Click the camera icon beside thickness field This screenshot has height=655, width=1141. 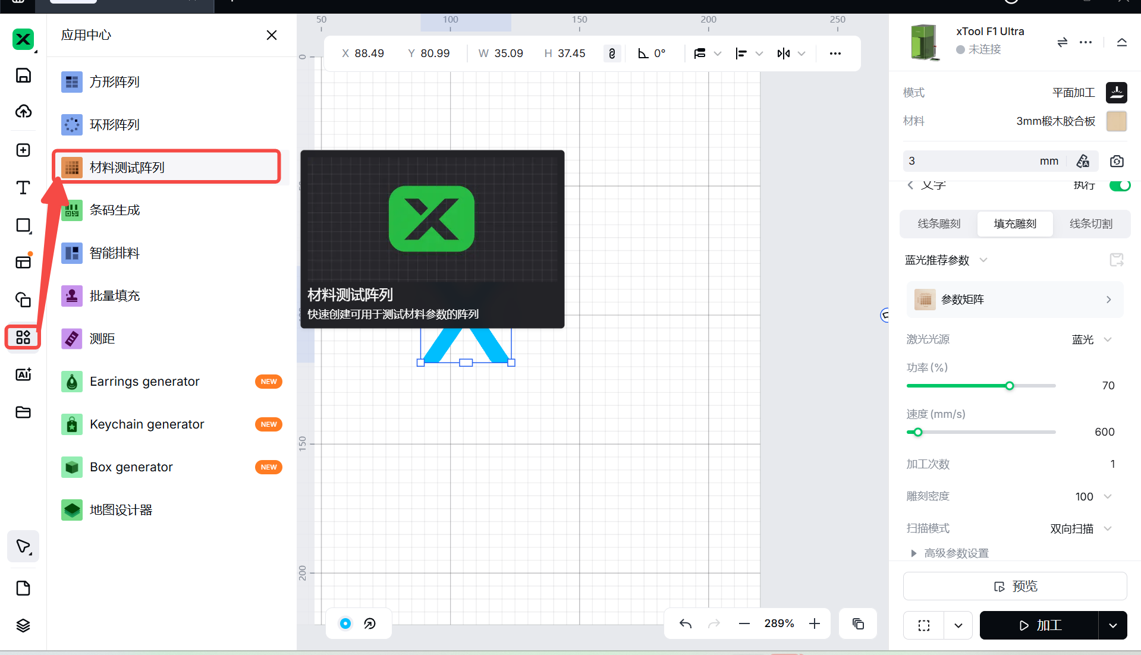pyautogui.click(x=1116, y=161)
